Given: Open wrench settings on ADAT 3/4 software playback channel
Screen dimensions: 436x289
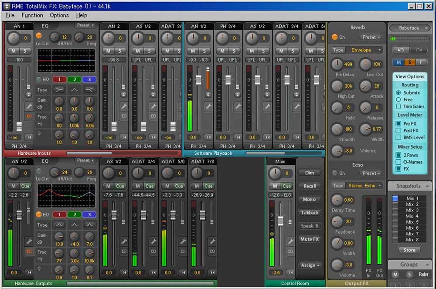Looking at the screenshot, I should click(296, 106).
